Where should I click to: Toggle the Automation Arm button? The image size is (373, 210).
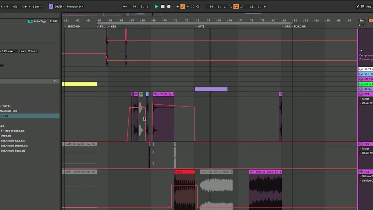coord(182,6)
